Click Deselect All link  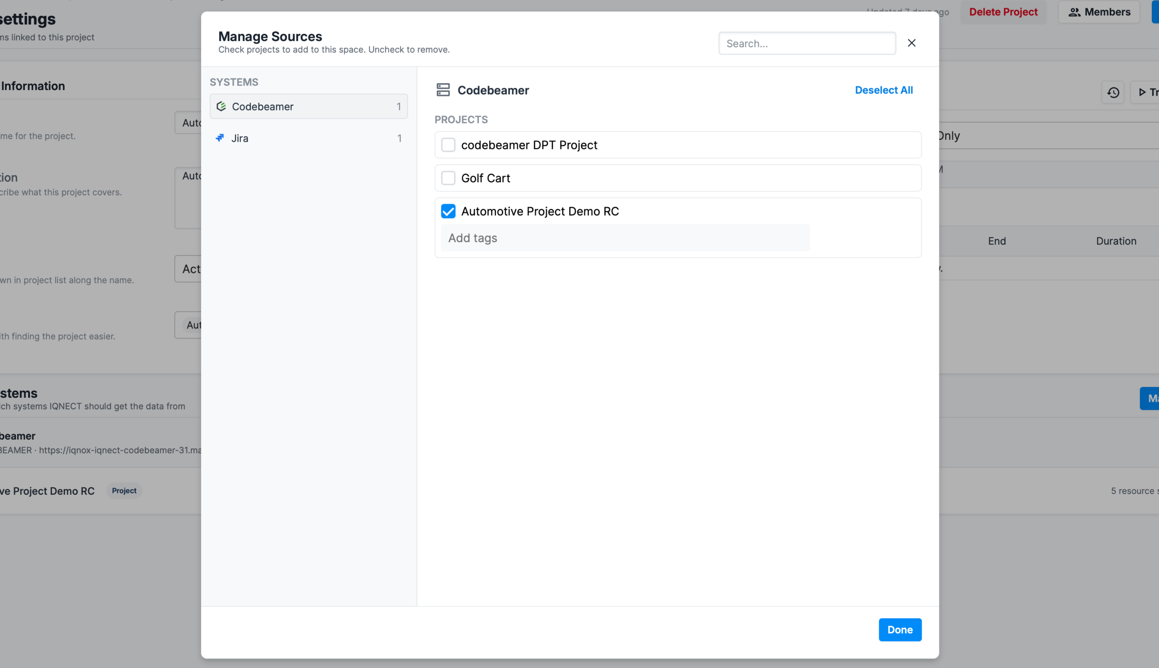point(884,90)
